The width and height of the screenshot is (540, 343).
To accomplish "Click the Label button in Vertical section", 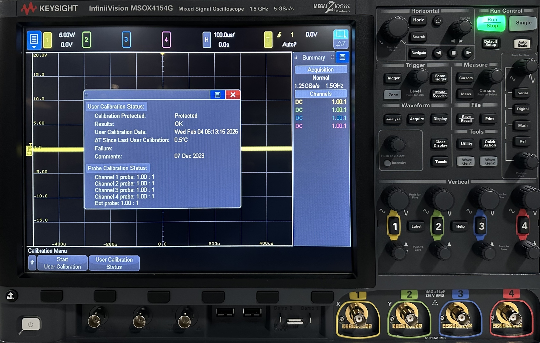I will coord(416,226).
